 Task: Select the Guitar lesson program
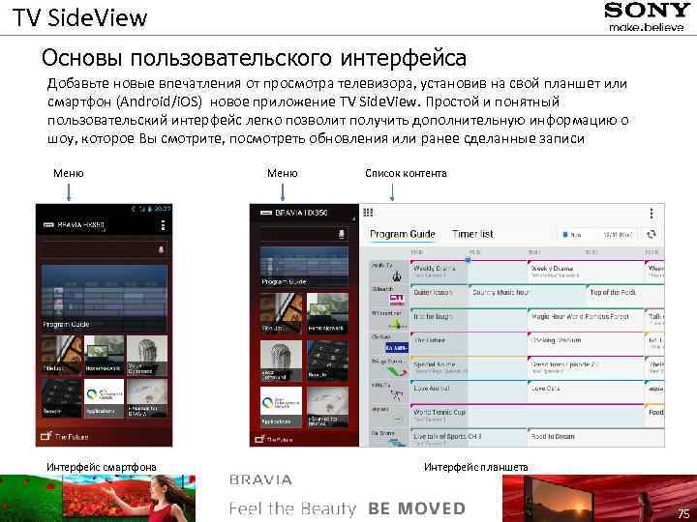click(439, 295)
